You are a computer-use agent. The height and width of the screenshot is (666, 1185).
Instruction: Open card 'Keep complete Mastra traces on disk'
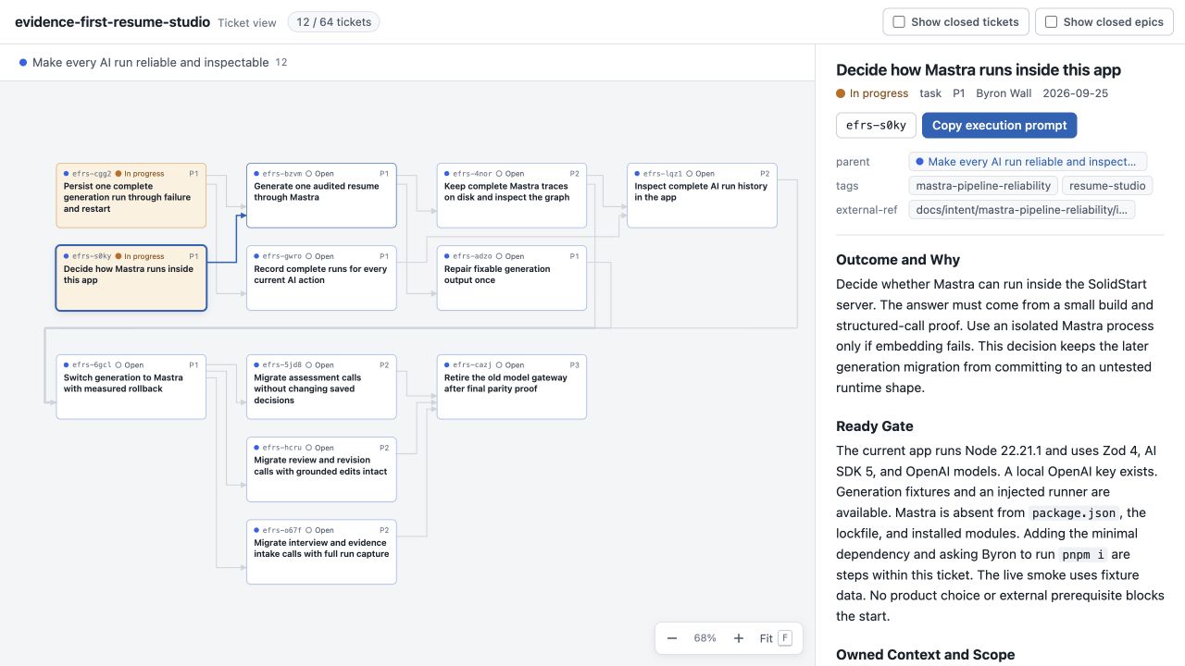pos(512,195)
